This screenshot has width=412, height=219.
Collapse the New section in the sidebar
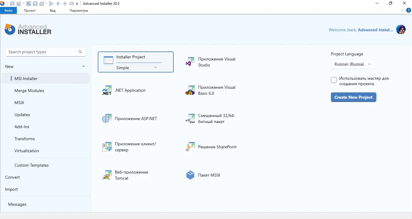[x=83, y=66]
